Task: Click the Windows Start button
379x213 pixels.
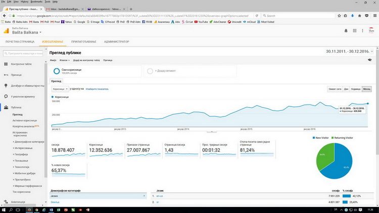Action: click(4, 209)
